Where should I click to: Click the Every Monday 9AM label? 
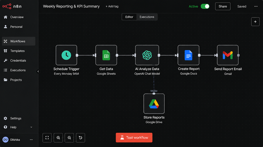point(66,74)
